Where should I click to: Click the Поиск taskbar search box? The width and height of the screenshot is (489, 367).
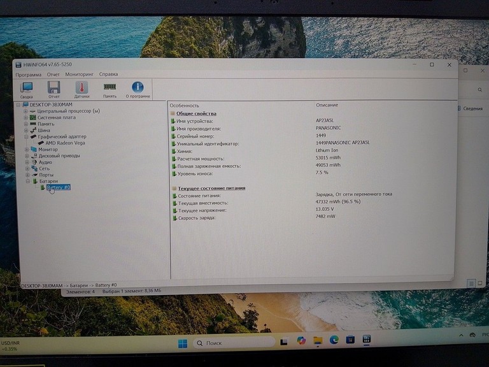tap(234, 343)
